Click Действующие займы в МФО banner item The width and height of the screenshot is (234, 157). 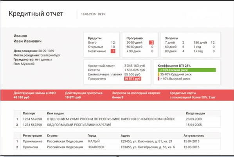click(x=34, y=95)
